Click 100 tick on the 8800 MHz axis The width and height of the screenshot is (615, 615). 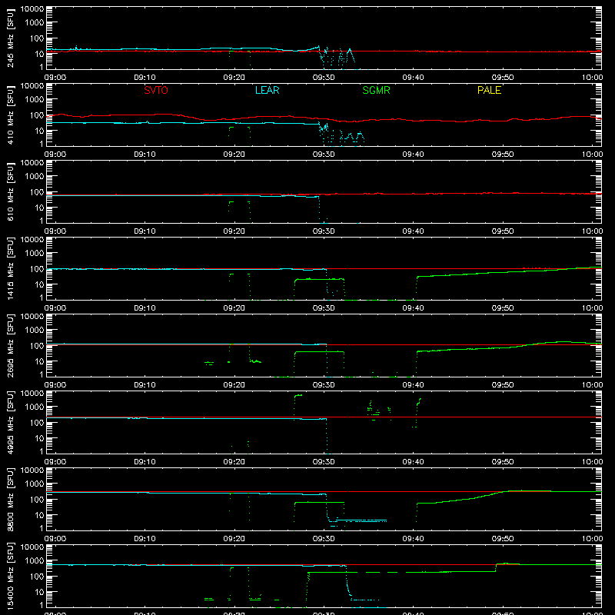37,500
